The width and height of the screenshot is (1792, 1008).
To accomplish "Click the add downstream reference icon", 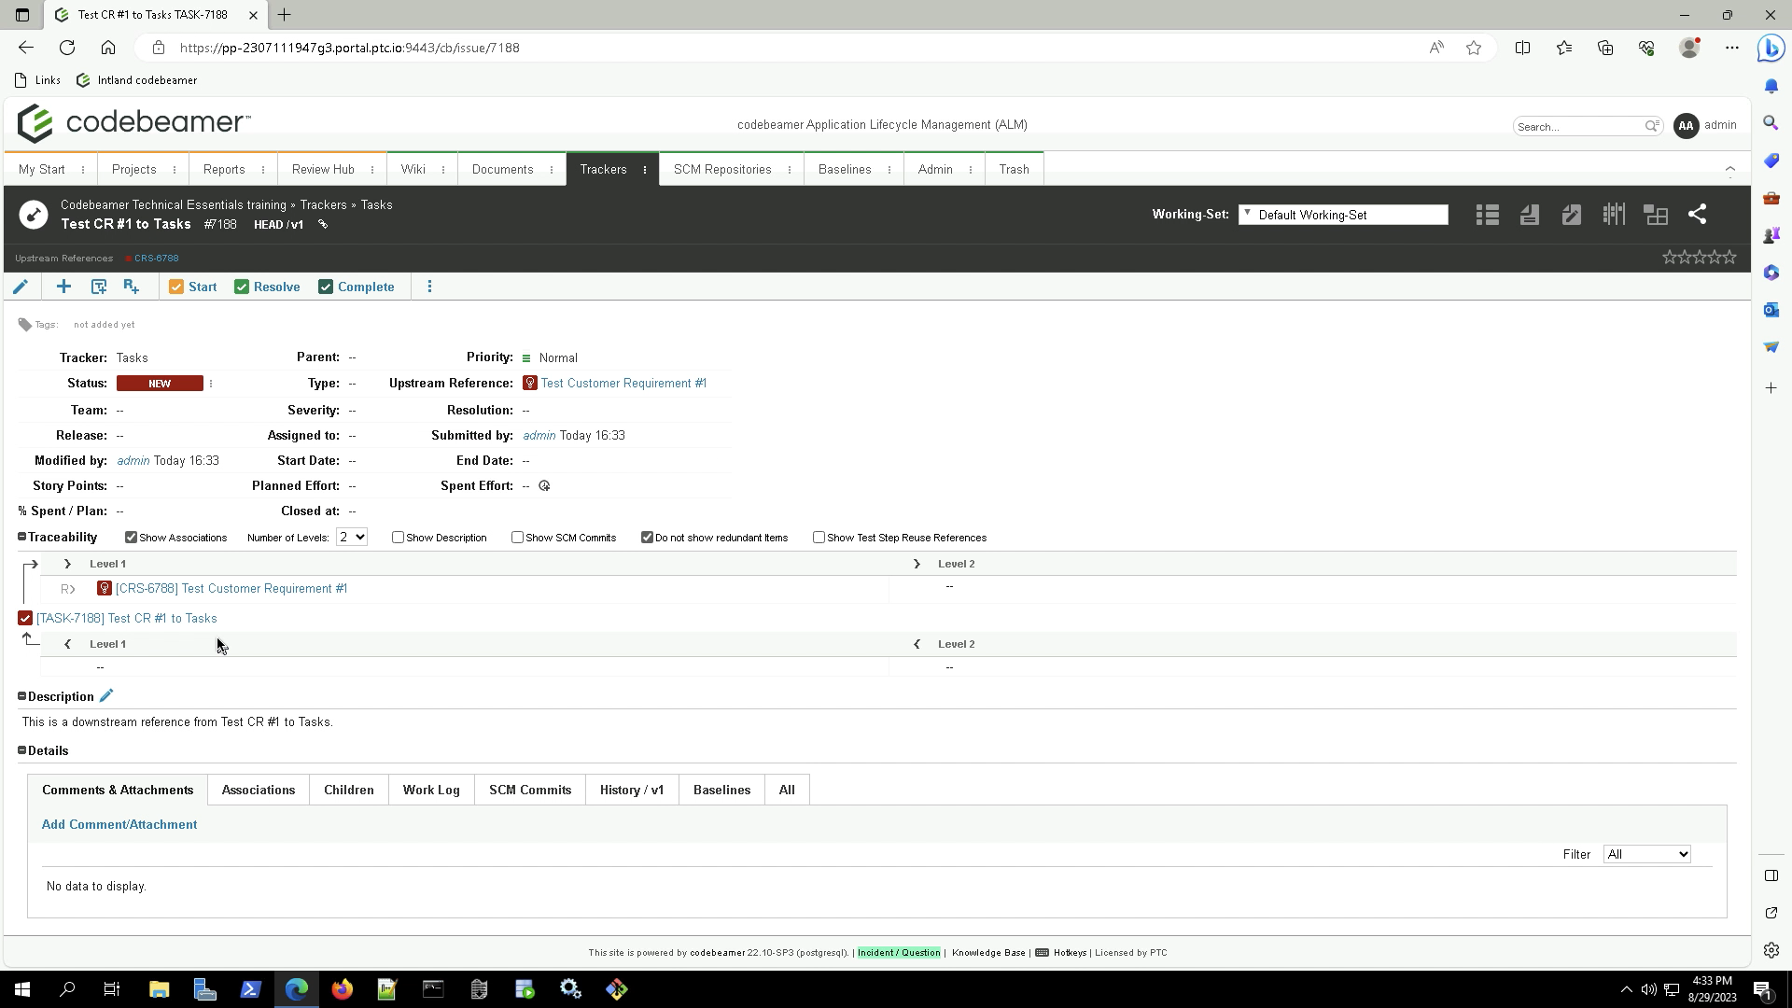I will pyautogui.click(x=132, y=287).
